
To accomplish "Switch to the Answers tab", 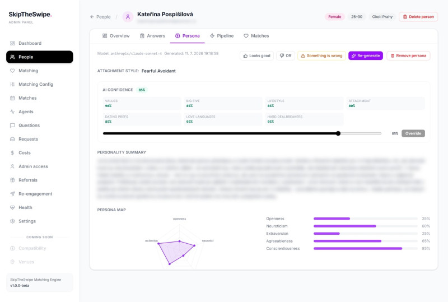I will [x=152, y=36].
